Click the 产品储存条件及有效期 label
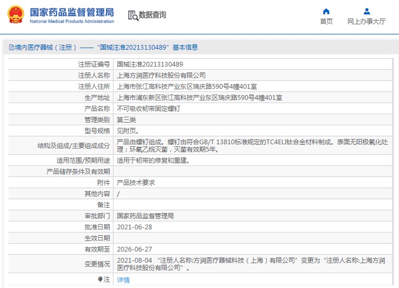Image resolution: width=399 pixels, height=288 pixels. pos(78,172)
